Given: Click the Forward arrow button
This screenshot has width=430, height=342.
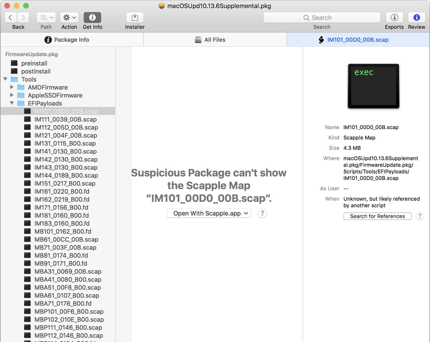Looking at the screenshot, I should click(x=23, y=18).
